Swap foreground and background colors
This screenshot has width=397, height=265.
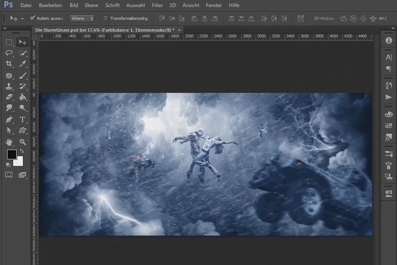point(22,151)
